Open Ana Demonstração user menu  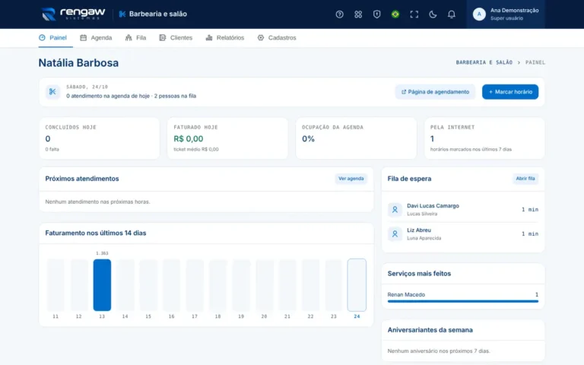(506, 14)
